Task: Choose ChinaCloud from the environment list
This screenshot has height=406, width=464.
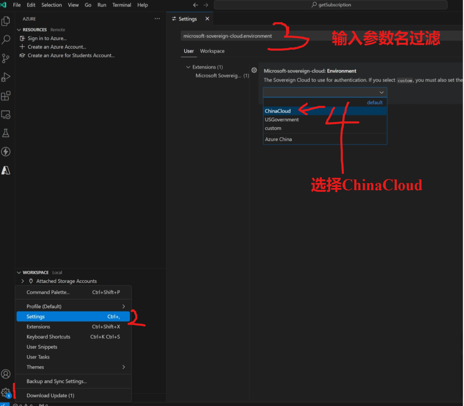Action: 278,111
